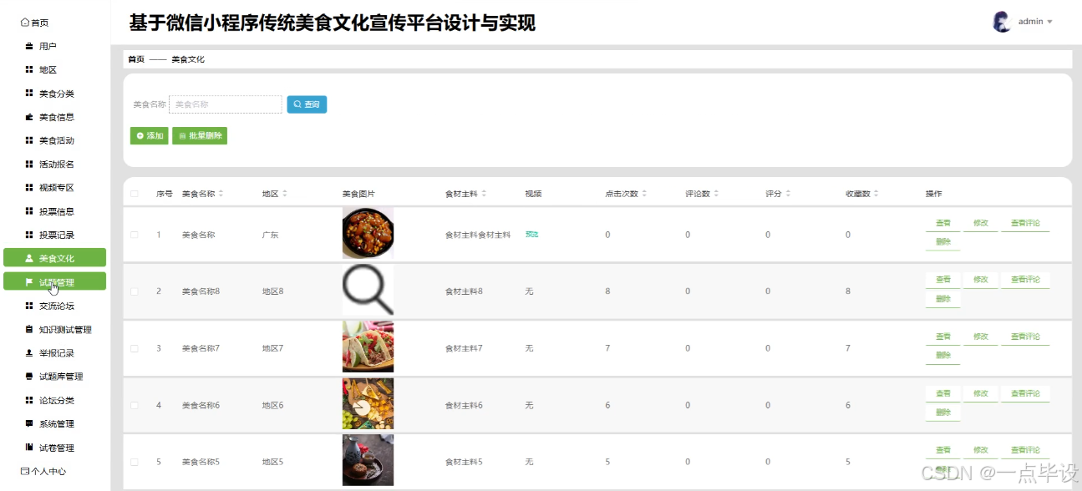
Task: Click 修改 for the 美食名称5 row
Action: pyautogui.click(x=981, y=450)
